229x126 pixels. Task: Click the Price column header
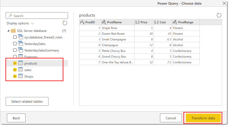tap(144, 22)
